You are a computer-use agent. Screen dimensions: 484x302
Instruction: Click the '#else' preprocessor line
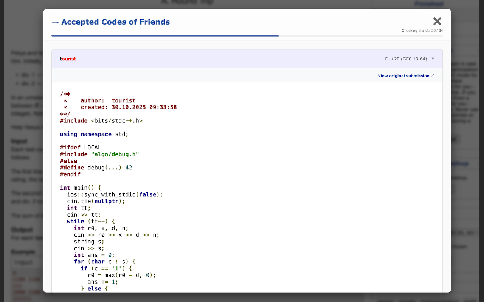click(68, 161)
